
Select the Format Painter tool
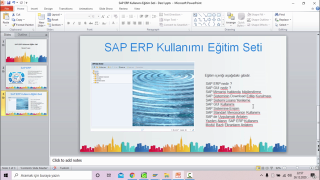pos(22,25)
